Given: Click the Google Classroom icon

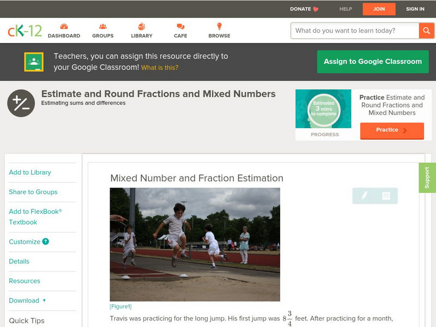Looking at the screenshot, I should pyautogui.click(x=34, y=62).
